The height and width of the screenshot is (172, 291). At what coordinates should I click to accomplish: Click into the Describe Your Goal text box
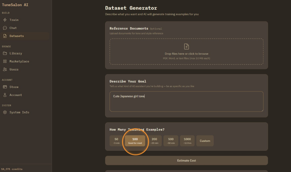186,101
